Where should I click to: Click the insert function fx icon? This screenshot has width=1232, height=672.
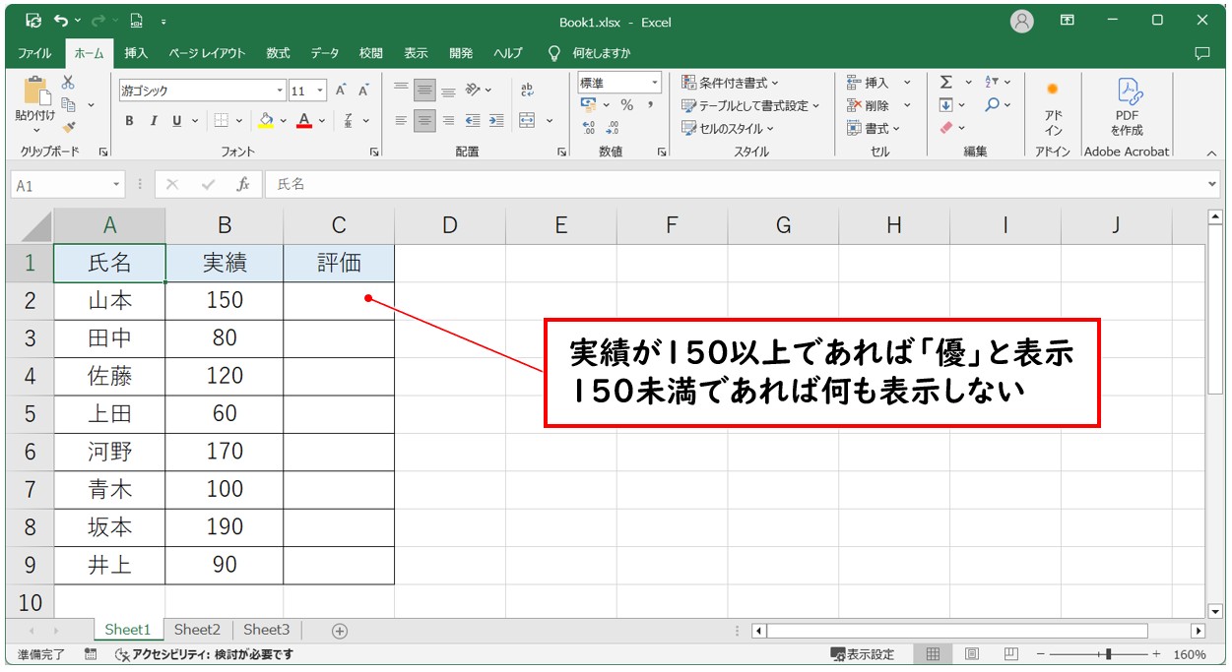coord(243,184)
